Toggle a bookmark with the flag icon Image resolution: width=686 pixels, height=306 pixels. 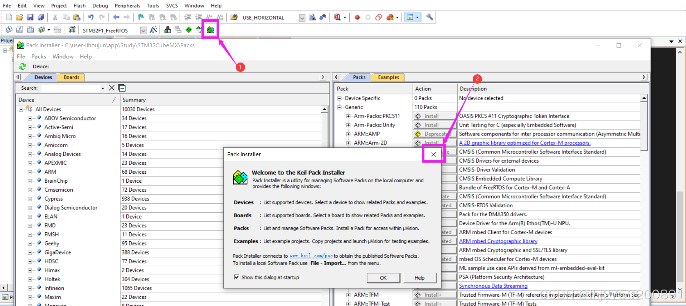pos(141,17)
